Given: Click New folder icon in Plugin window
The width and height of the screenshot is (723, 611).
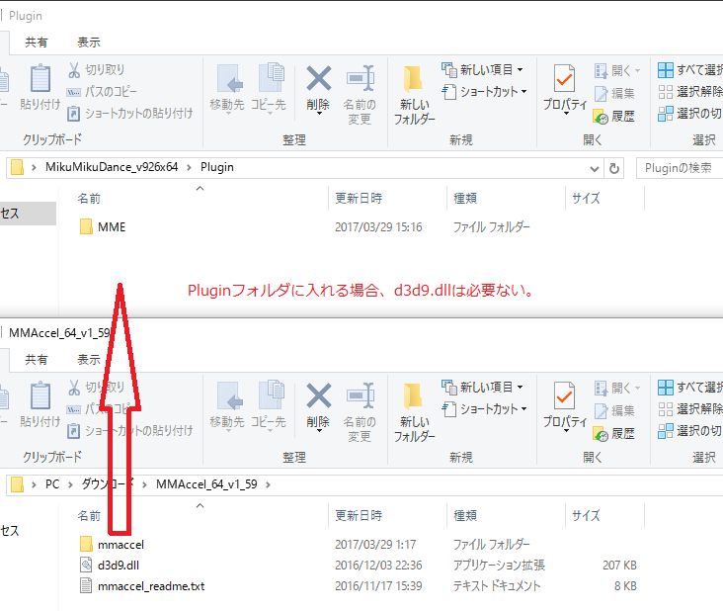Looking at the screenshot, I should click(413, 78).
